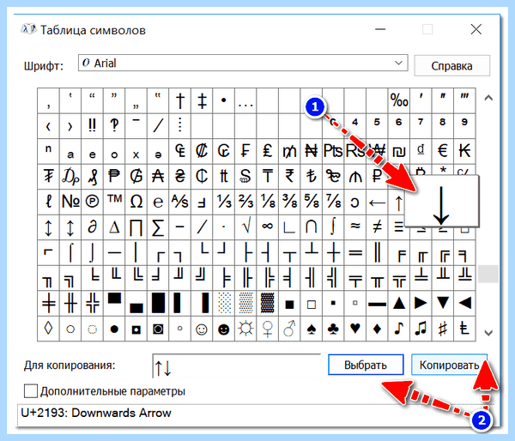
Task: Pick the almost equal ≈ symbol
Action: point(355,227)
